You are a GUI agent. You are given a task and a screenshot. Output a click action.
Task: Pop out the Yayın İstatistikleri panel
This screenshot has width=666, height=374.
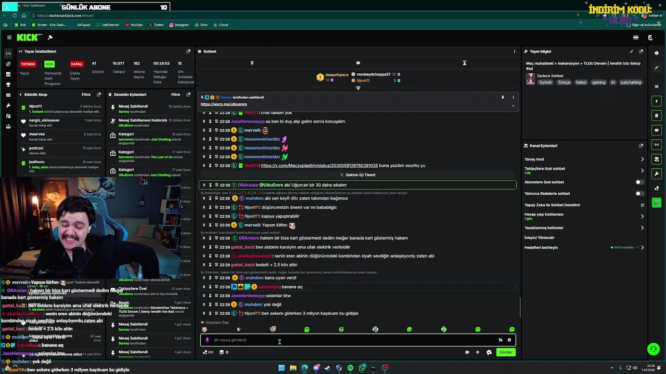188,51
